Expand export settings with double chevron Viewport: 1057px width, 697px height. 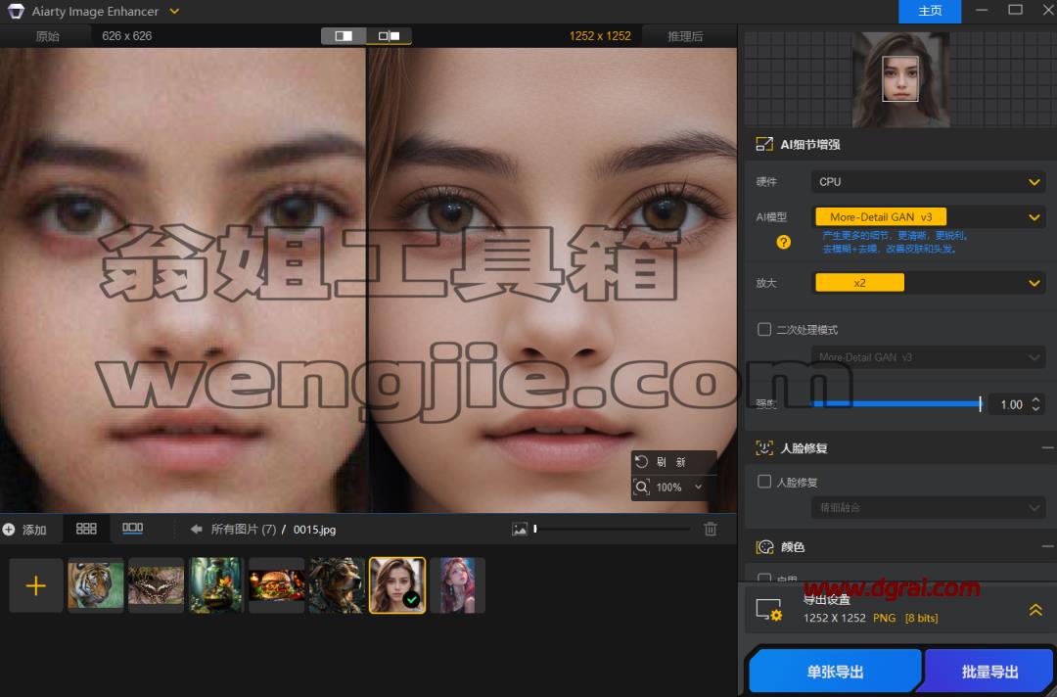coord(1035,610)
